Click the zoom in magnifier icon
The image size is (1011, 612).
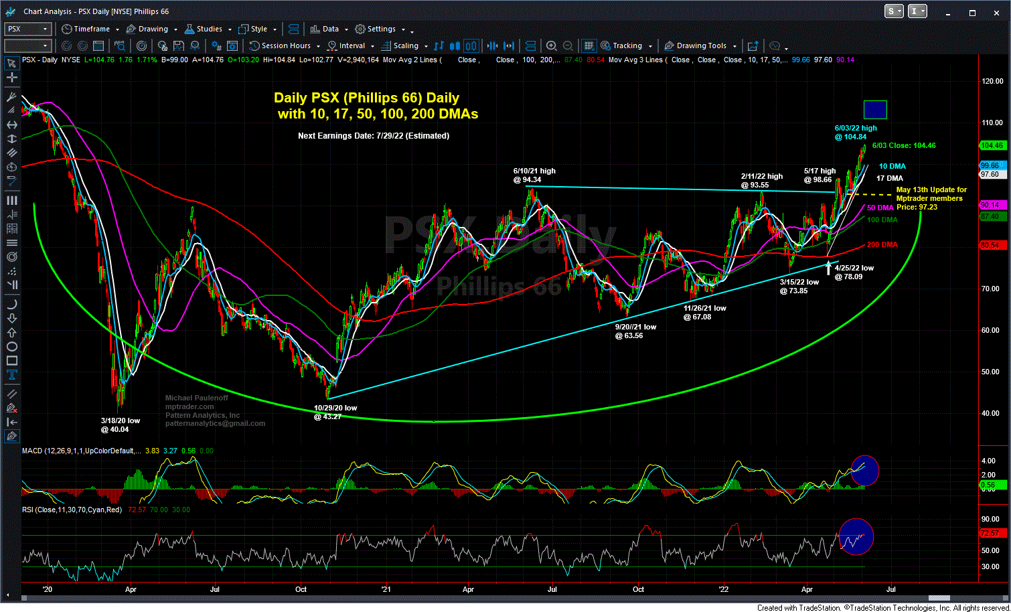click(x=551, y=46)
